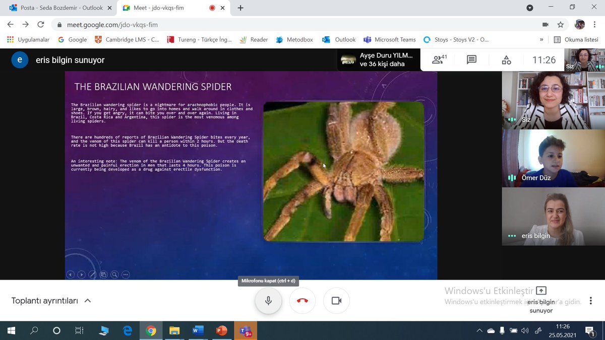Open PowerPoint from the taskbar

tap(221, 331)
